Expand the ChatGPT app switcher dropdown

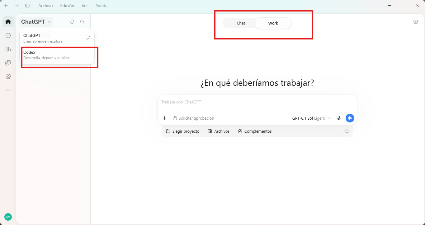tap(36, 22)
